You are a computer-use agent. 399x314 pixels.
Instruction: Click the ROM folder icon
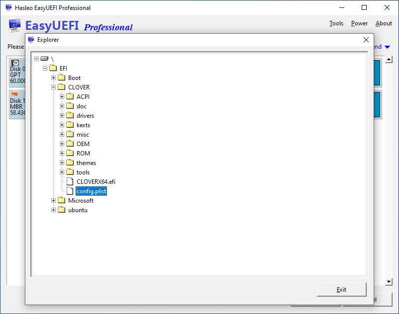[70, 153]
